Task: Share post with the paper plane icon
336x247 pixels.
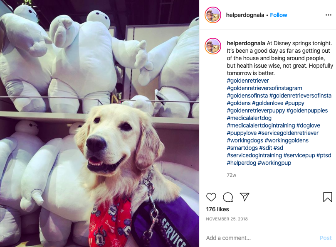Action: [245, 197]
